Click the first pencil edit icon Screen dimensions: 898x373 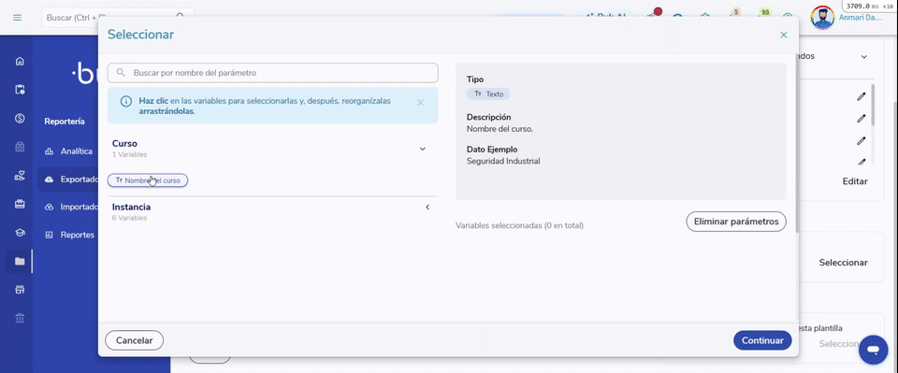pyautogui.click(x=862, y=96)
